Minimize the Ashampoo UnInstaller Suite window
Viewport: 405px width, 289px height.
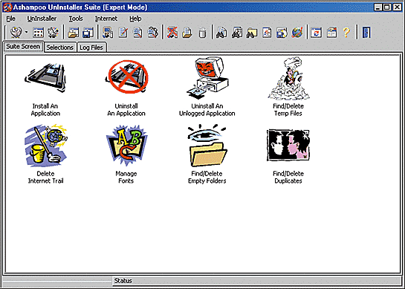click(378, 7)
